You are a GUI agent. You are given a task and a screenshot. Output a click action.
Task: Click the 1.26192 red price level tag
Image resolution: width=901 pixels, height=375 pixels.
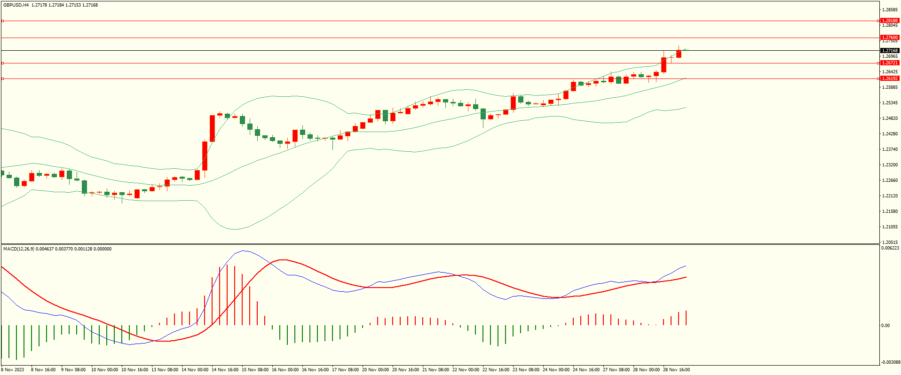pos(889,78)
